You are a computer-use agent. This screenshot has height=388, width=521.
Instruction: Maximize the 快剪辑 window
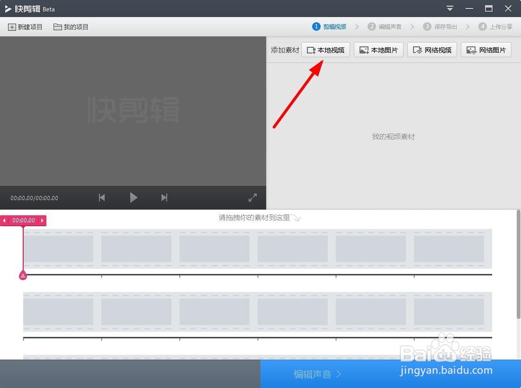tap(489, 9)
